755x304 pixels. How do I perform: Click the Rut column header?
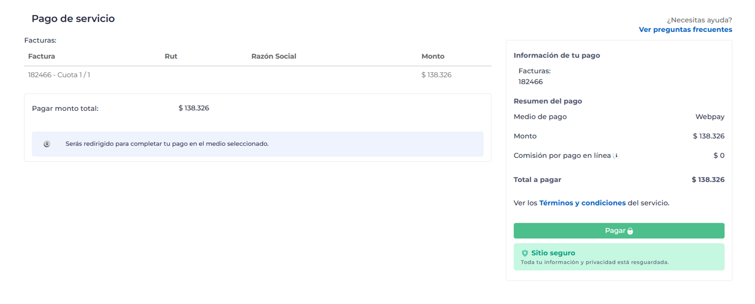[x=171, y=57]
